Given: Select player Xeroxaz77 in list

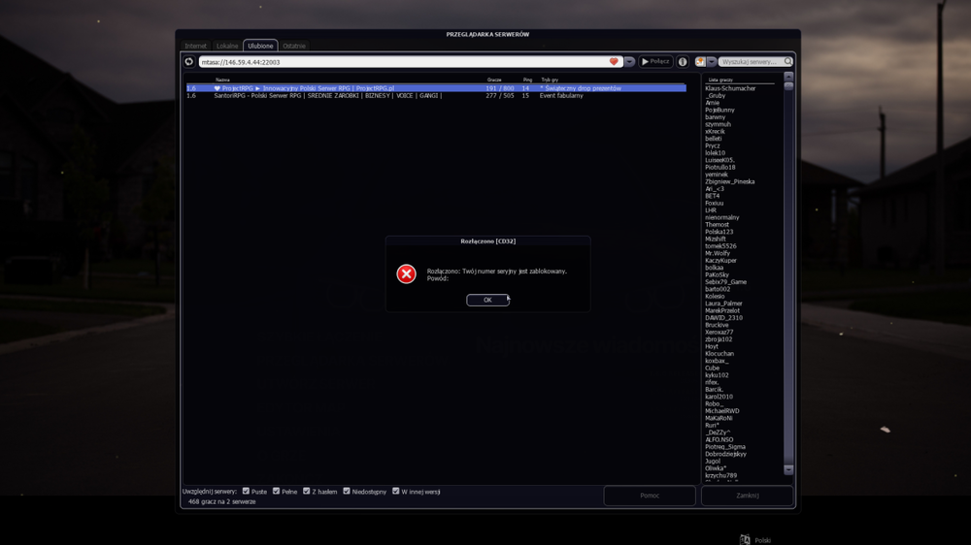Looking at the screenshot, I should click(x=719, y=333).
